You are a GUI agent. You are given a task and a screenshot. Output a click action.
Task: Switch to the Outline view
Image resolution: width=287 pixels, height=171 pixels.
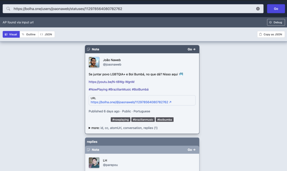[29, 34]
